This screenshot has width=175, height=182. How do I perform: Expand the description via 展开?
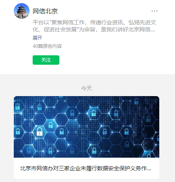coord(37,38)
